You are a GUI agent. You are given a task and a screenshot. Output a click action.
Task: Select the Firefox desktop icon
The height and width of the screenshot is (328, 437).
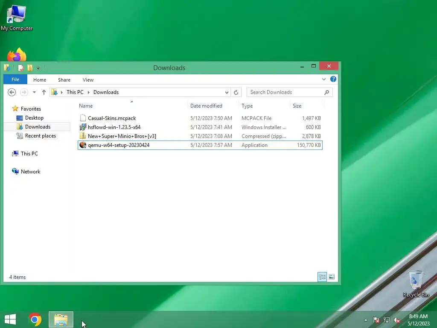(17, 54)
